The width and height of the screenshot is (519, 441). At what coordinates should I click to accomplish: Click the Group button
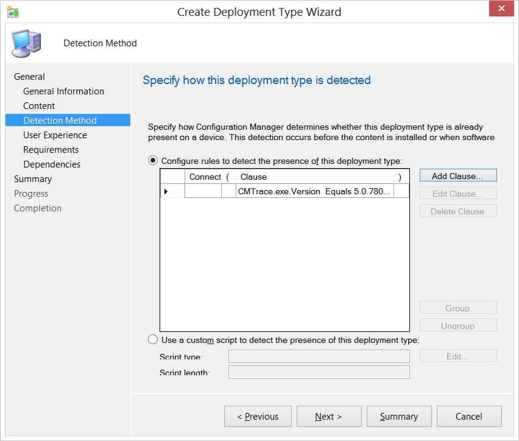(457, 308)
